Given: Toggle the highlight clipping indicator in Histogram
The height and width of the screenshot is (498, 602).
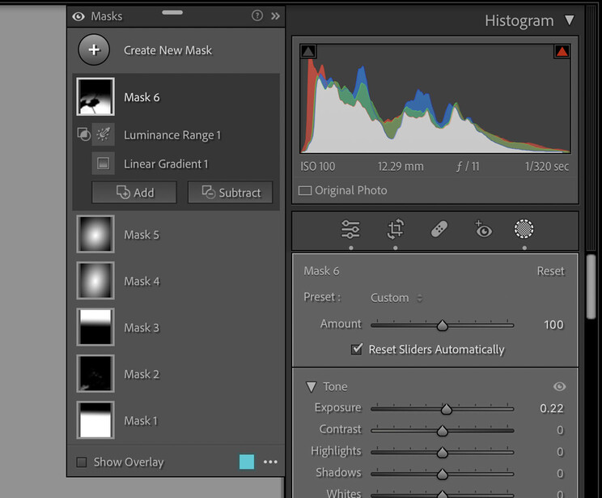Looking at the screenshot, I should [562, 52].
